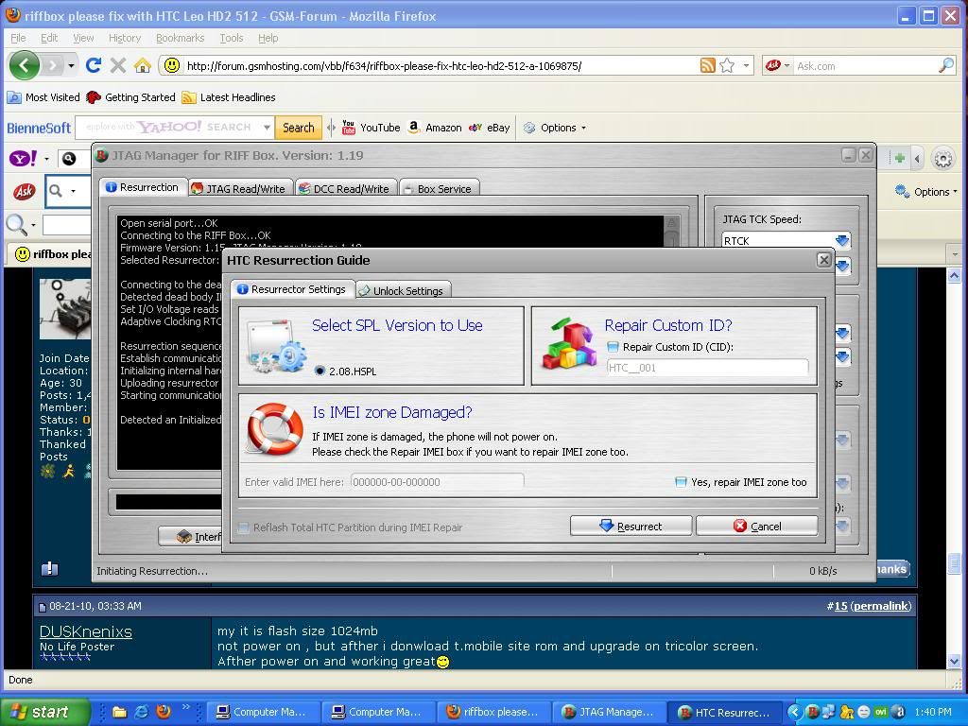Click the green plus toolbar icon

[900, 159]
